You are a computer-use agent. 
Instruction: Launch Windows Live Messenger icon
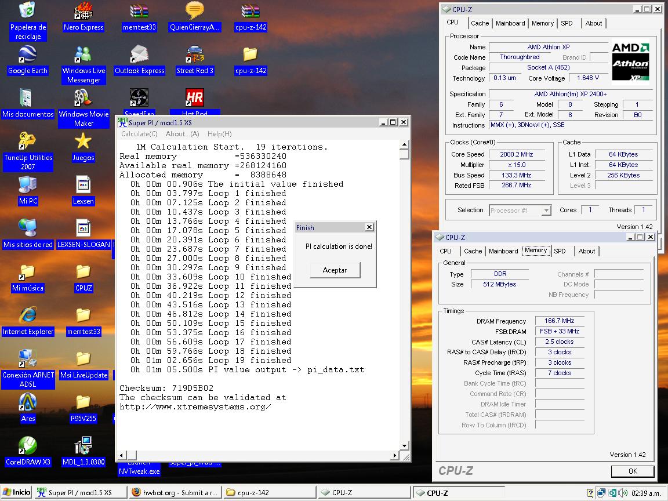83,65
